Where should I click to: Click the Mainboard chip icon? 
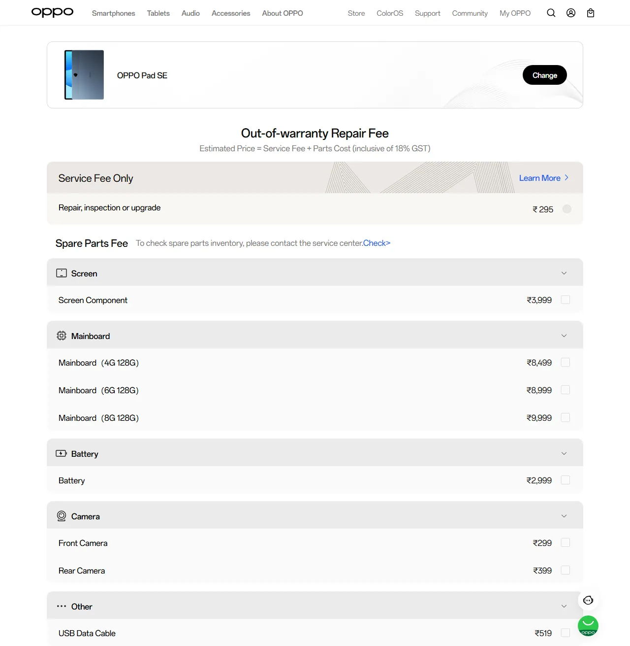(x=62, y=336)
